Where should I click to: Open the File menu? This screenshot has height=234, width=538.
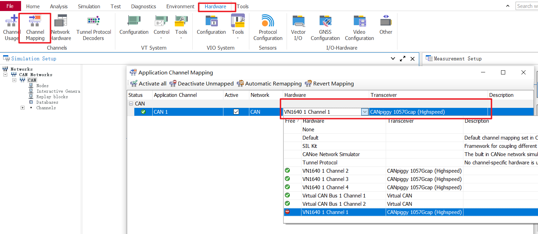coord(10,6)
